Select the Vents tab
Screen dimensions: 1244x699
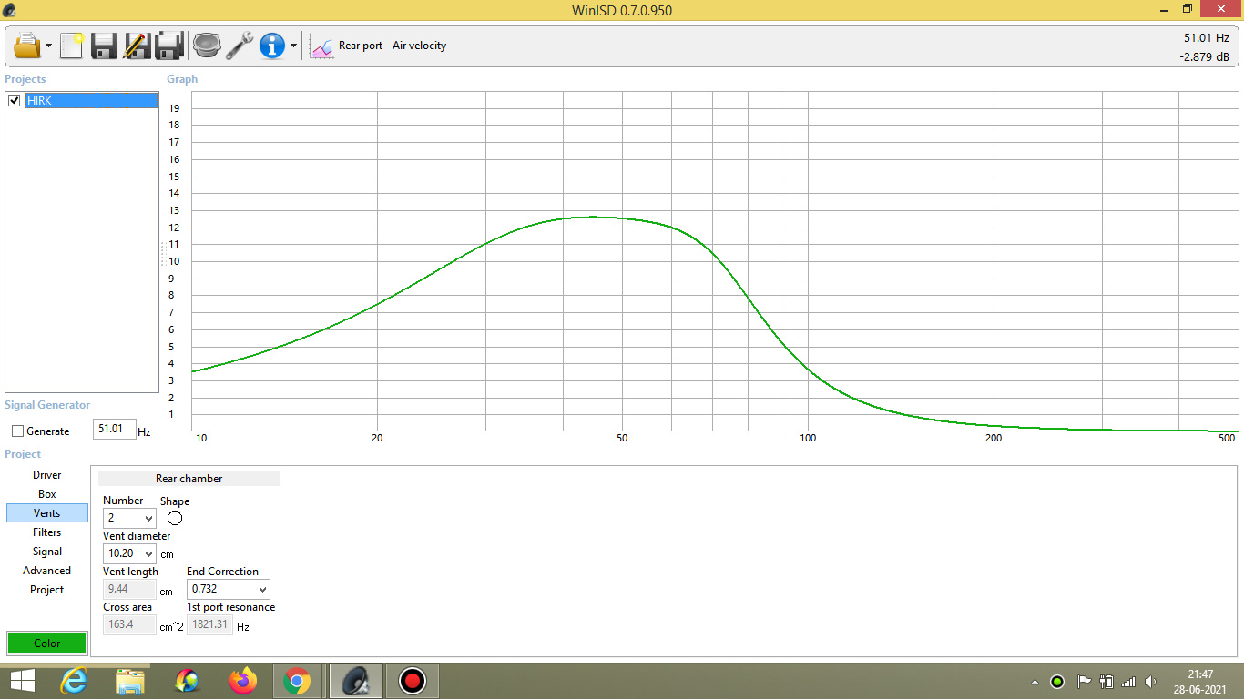coord(47,513)
